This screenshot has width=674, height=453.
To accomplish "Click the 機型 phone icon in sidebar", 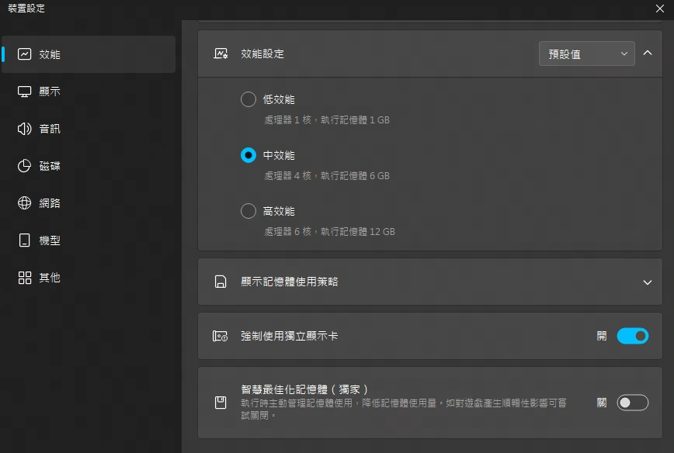I will point(25,240).
